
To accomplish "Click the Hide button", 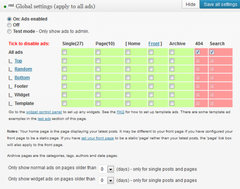I will tap(190, 4).
